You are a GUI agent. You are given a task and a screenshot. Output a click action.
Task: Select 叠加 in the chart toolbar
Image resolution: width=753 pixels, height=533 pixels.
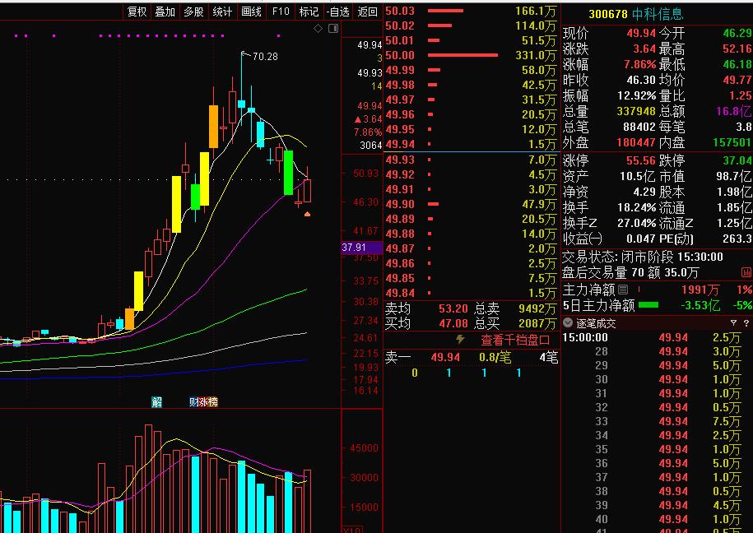165,12
